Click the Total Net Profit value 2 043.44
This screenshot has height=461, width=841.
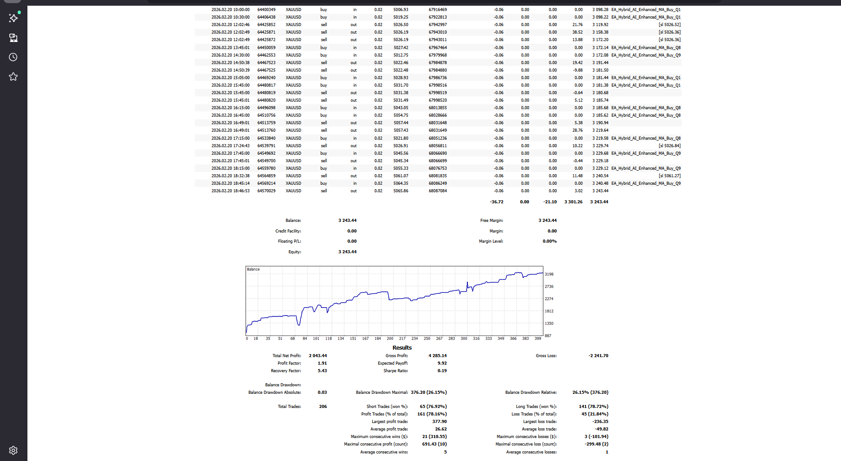318,356
